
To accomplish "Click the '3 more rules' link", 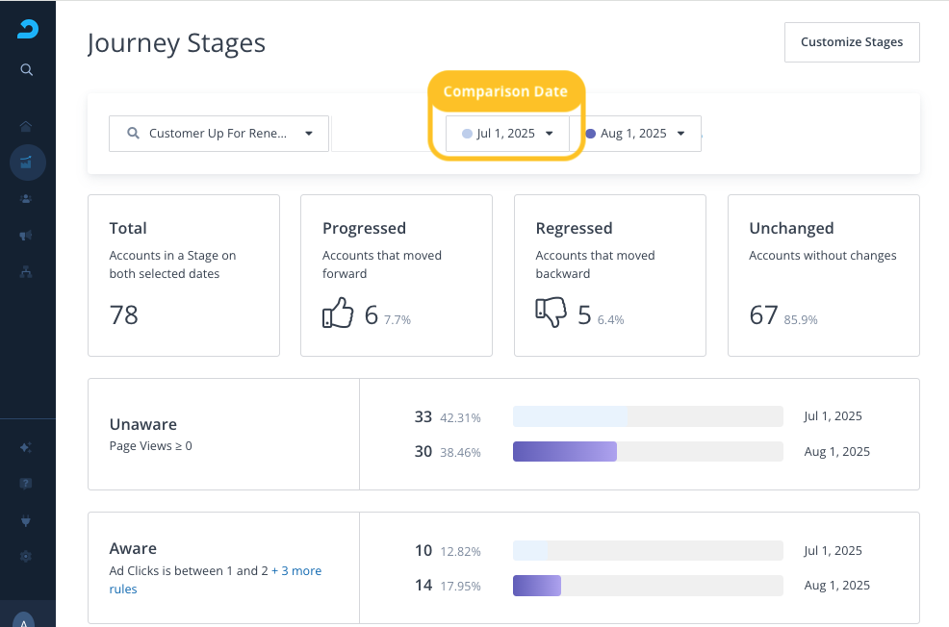I will (x=301, y=570).
